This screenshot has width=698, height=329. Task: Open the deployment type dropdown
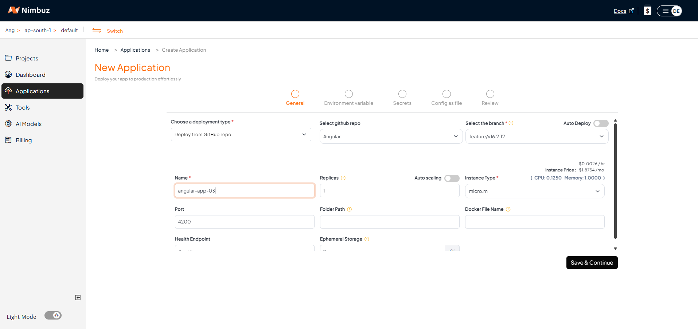pos(241,135)
